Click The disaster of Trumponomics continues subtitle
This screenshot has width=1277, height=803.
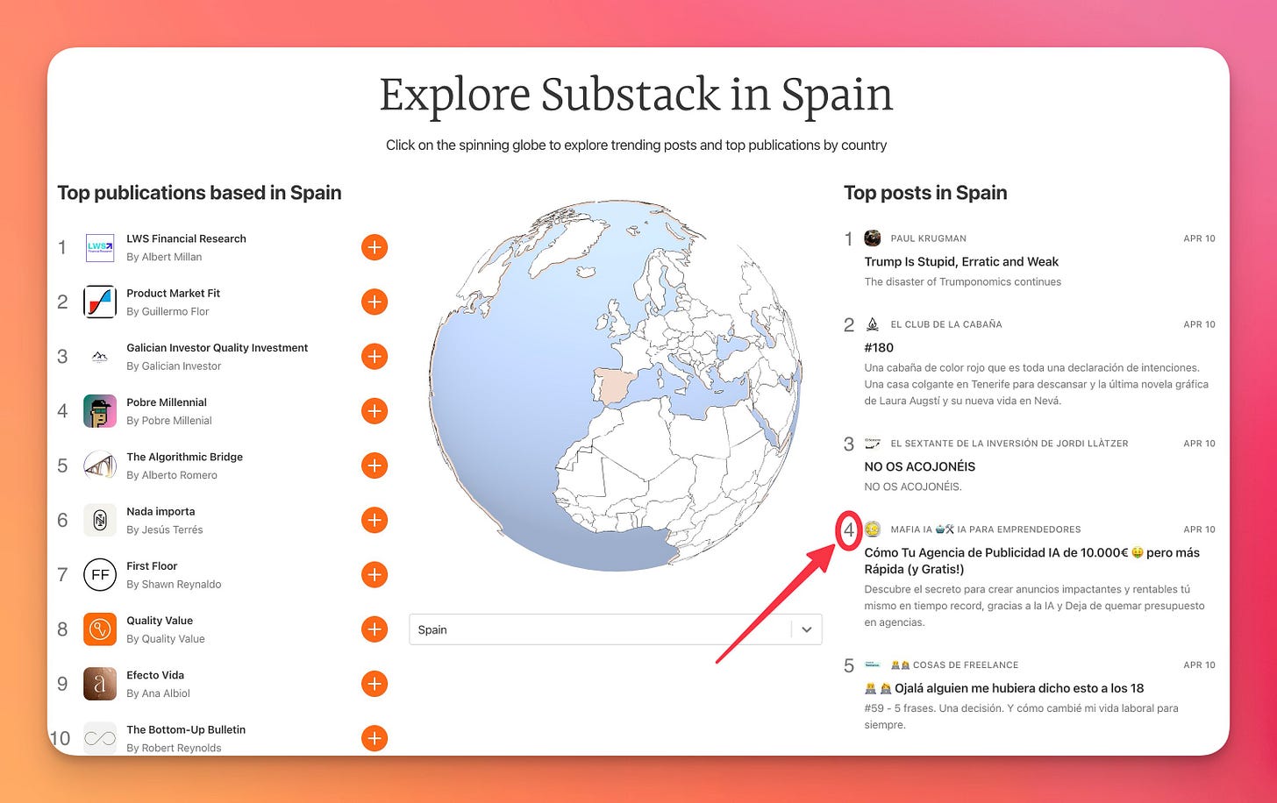963,281
